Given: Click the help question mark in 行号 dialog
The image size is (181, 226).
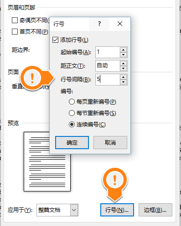Looking at the screenshot, I should click(x=99, y=24).
